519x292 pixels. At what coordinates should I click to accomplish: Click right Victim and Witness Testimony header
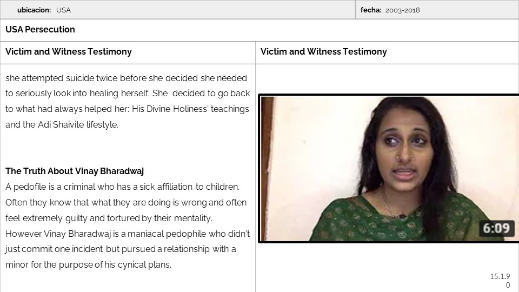pos(324,52)
